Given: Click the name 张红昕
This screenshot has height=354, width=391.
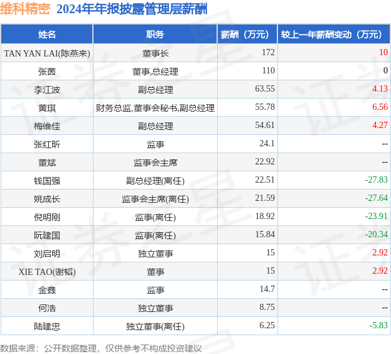Looking at the screenshot, I should coord(47,144).
